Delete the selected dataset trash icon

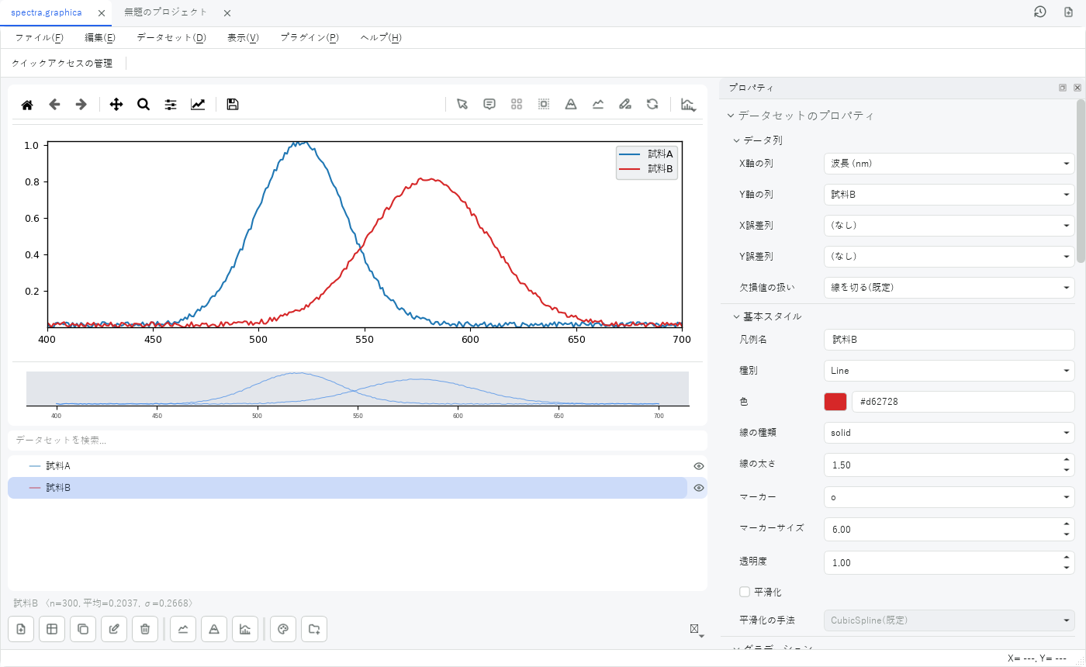[x=145, y=629]
